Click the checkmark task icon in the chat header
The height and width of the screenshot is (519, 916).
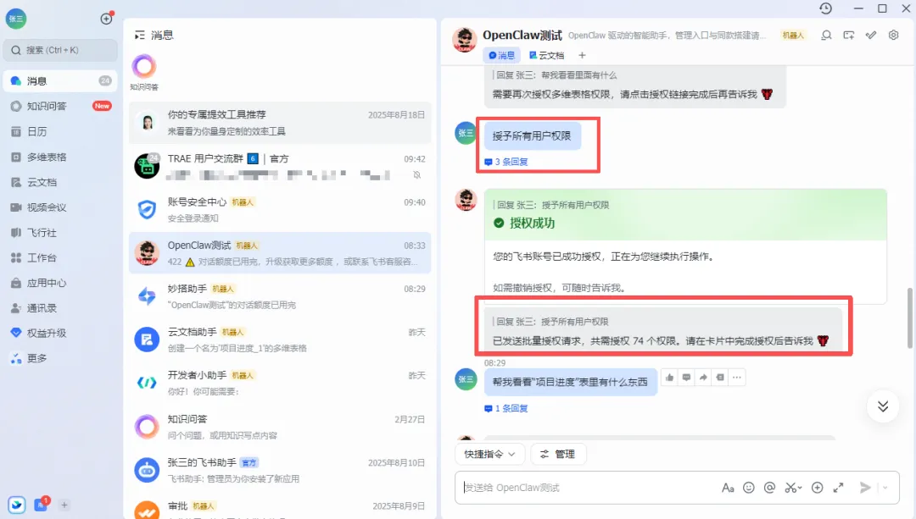pyautogui.click(x=871, y=36)
